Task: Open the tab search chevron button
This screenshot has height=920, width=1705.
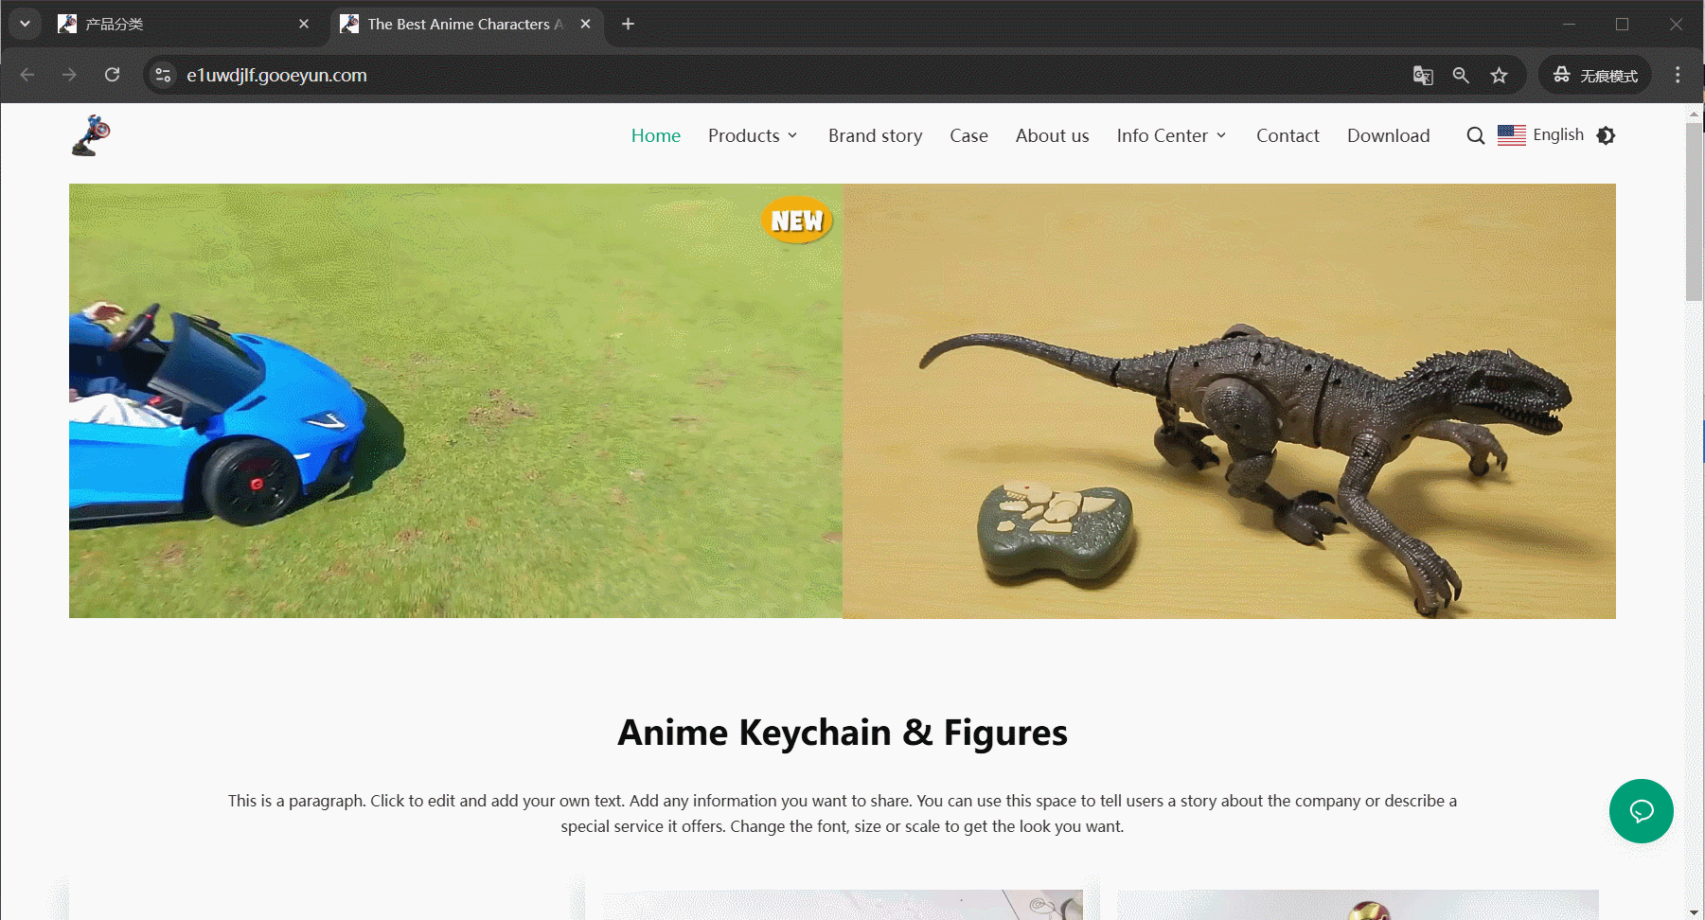Action: (x=26, y=24)
